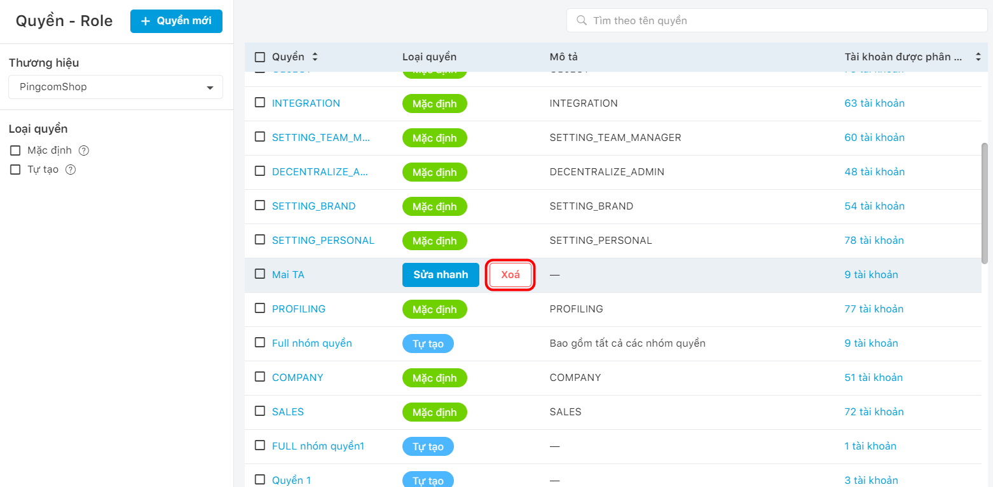Focus the Tìm theo tên quyền search field
This screenshot has width=993, height=487.
(x=777, y=20)
